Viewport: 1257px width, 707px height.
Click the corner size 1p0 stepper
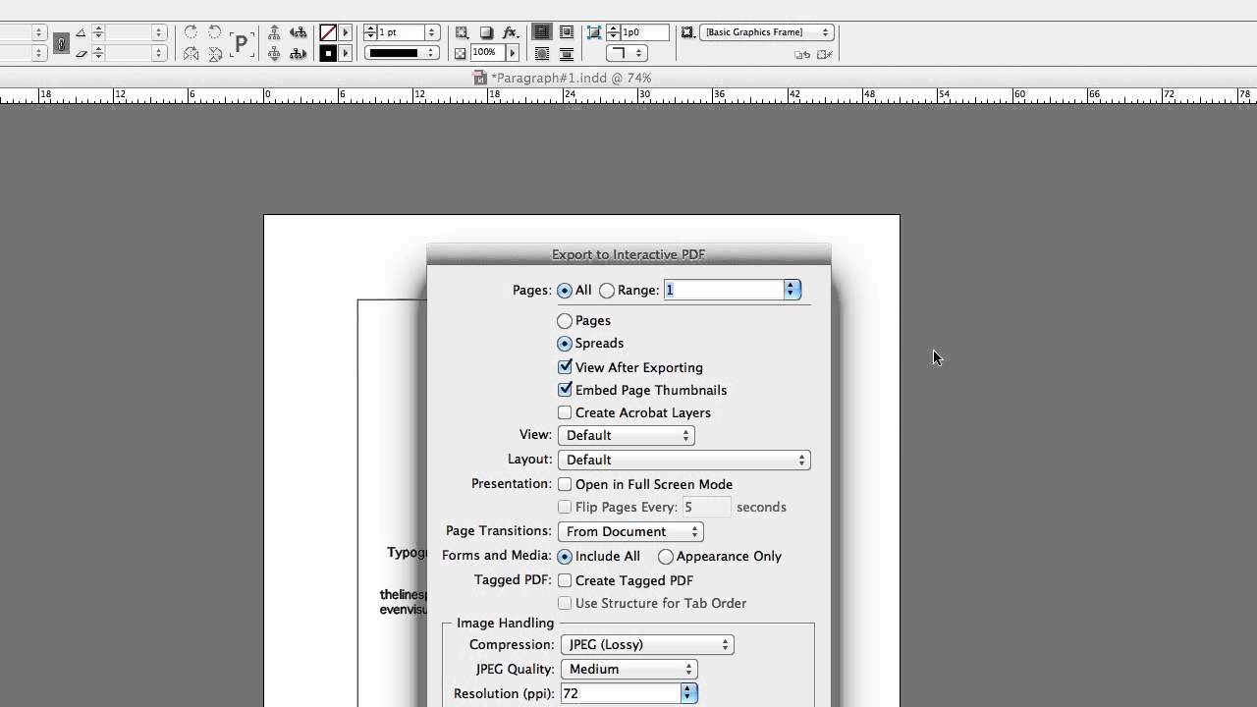click(613, 32)
